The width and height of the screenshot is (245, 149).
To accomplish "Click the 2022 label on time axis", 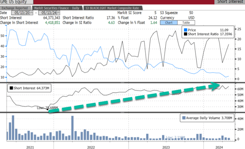I will [91, 147].
